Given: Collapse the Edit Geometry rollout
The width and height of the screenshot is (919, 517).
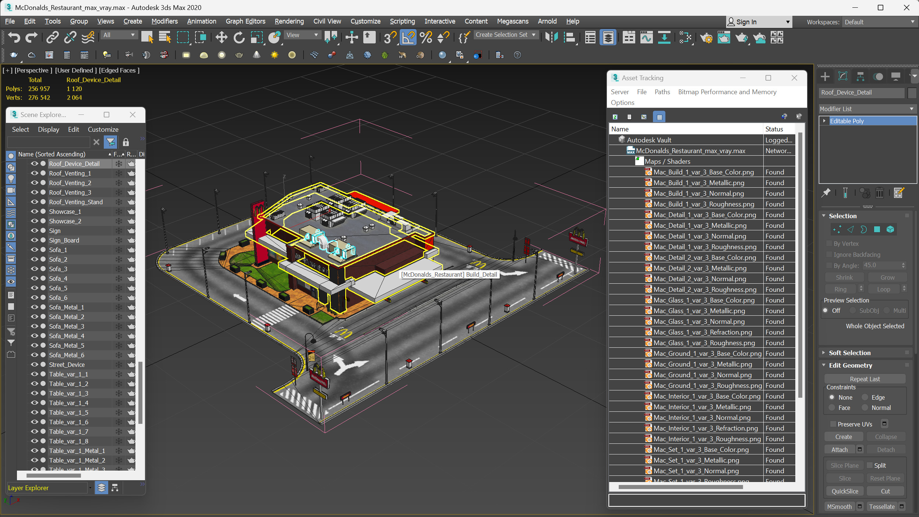Looking at the screenshot, I should [824, 365].
